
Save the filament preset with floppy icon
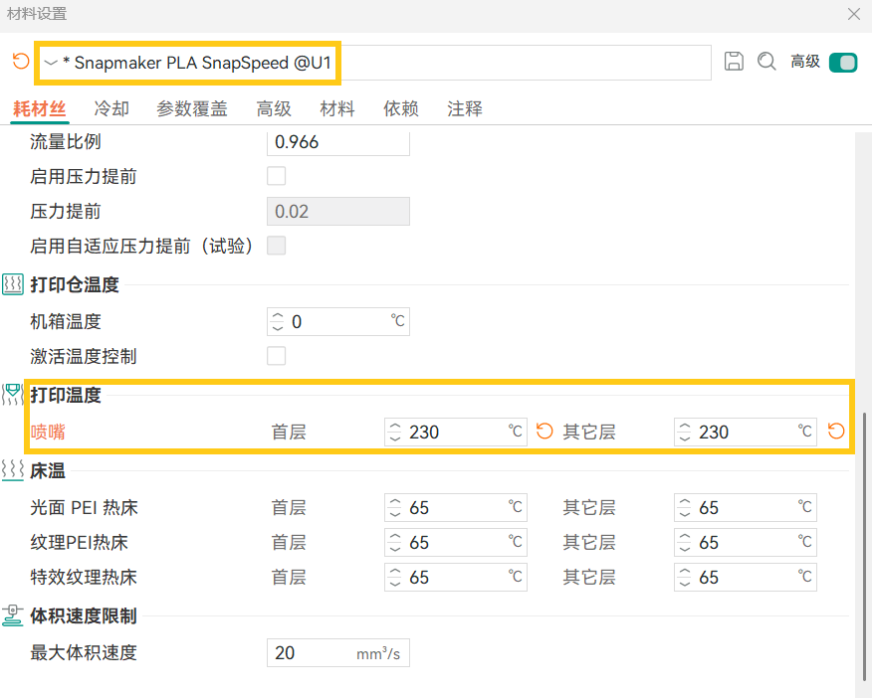coord(734,61)
